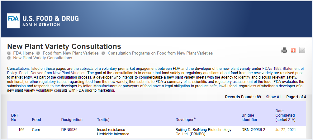The height and width of the screenshot is (140, 313).
Task: Open the FDA Home breadcrumb link
Action: pos(23,53)
